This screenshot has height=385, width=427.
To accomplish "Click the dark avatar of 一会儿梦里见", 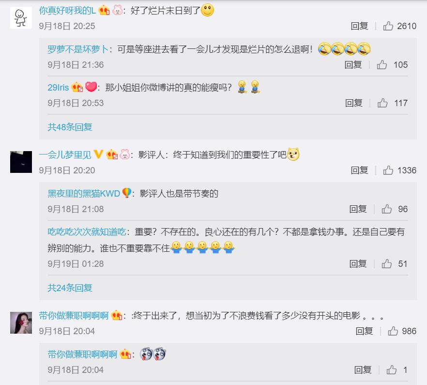I will pyautogui.click(x=21, y=162).
